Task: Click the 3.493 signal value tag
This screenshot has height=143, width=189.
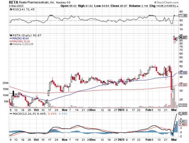Action: (183, 125)
